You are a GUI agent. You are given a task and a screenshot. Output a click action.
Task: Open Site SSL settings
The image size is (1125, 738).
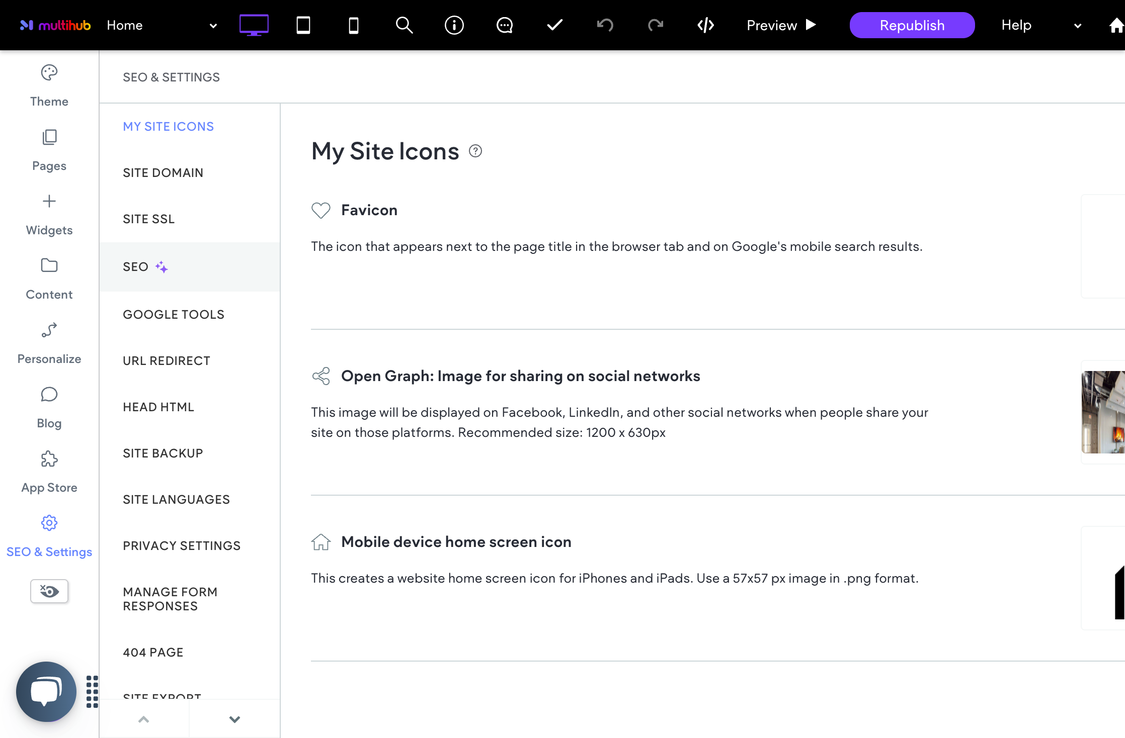coord(190,219)
